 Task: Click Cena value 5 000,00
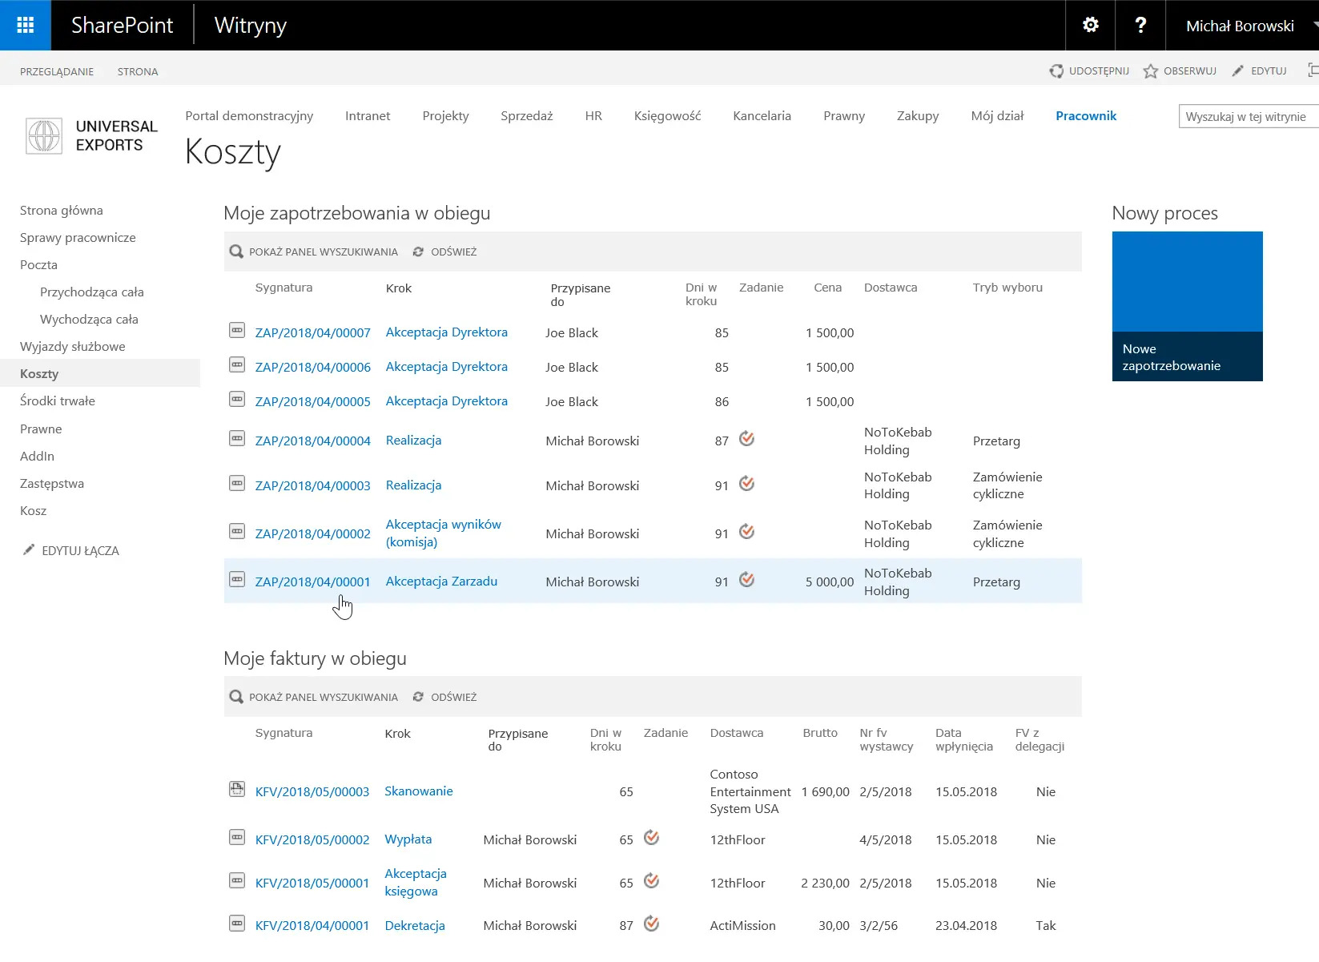pyautogui.click(x=830, y=582)
